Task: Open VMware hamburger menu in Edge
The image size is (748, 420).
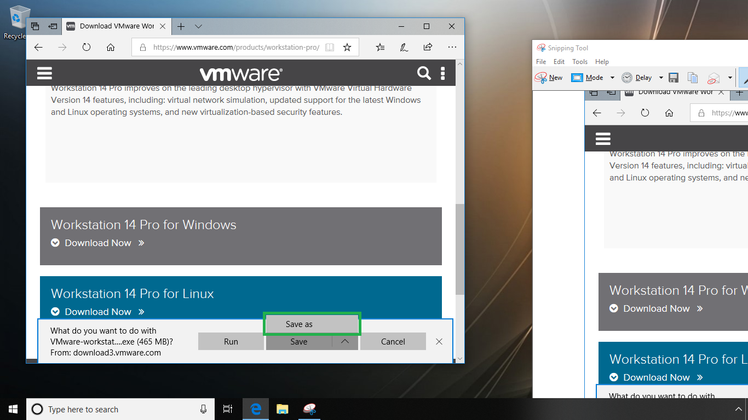Action: pos(44,73)
